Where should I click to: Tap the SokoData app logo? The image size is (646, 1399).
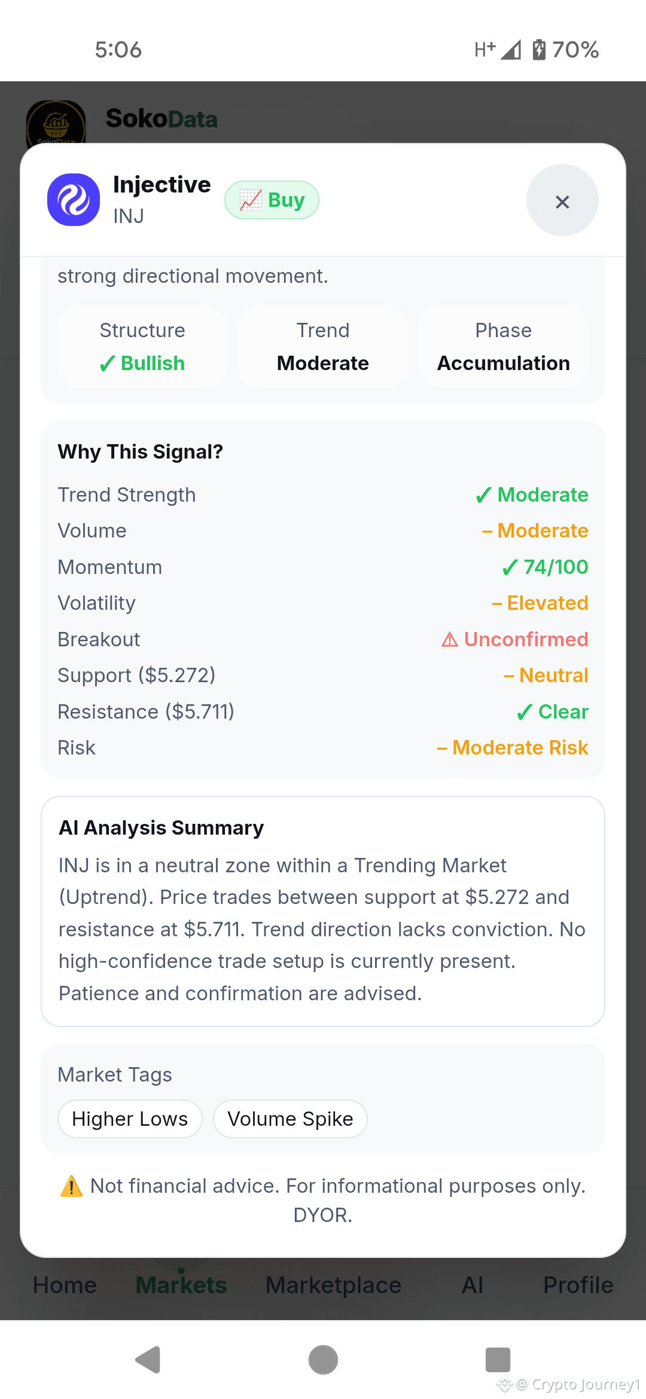[56, 123]
